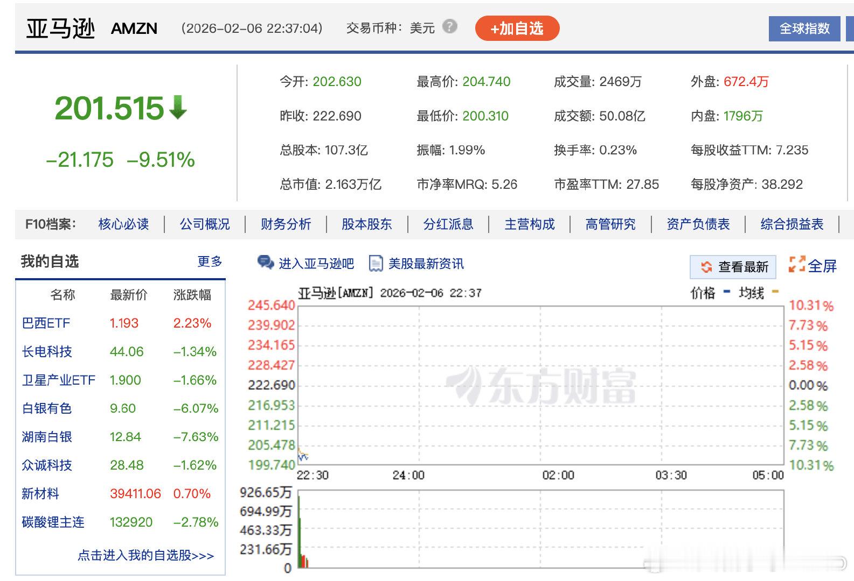Viewport: 854px width, 581px height.
Task: Click the 每股净资产 value 38.292
Action: pyautogui.click(x=782, y=185)
